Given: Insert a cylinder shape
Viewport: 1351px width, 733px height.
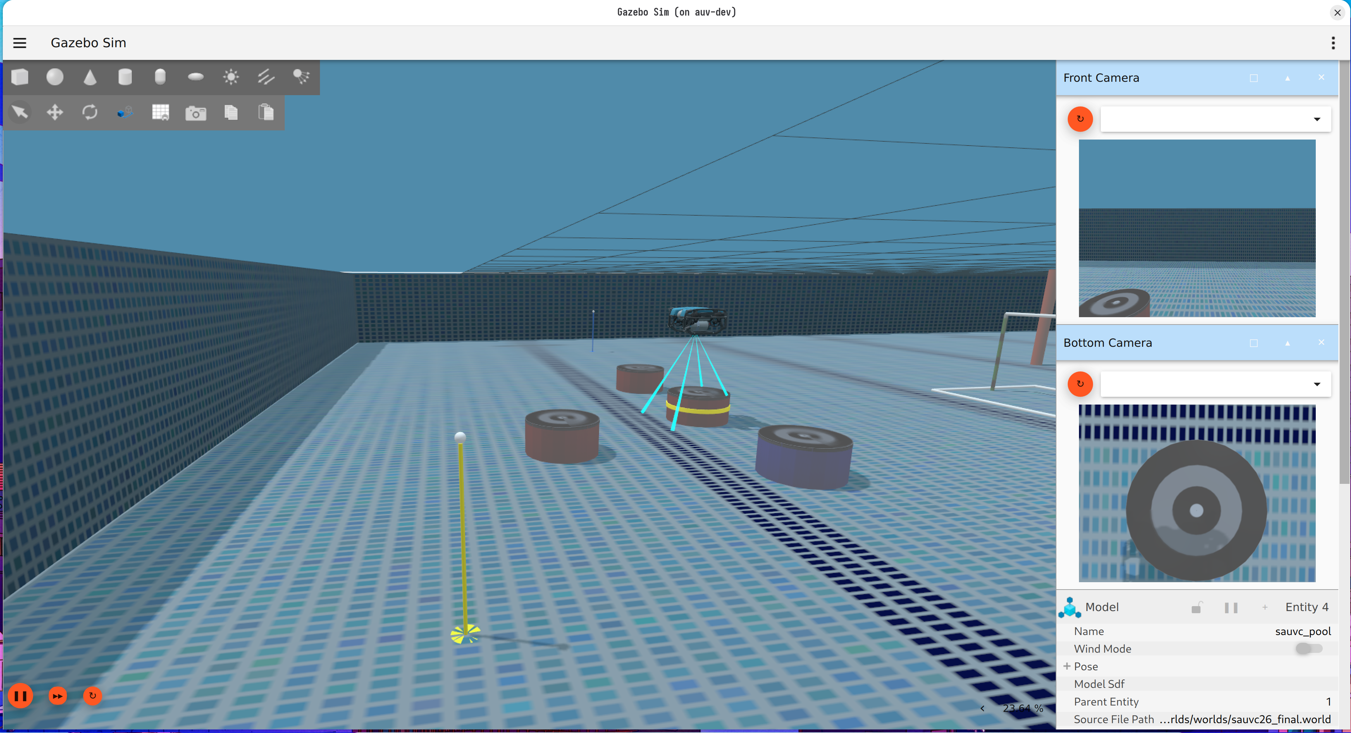Looking at the screenshot, I should (125, 77).
